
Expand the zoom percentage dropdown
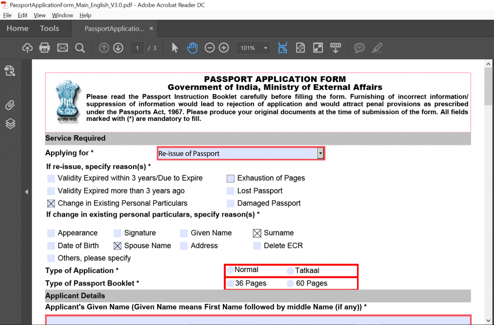point(265,48)
